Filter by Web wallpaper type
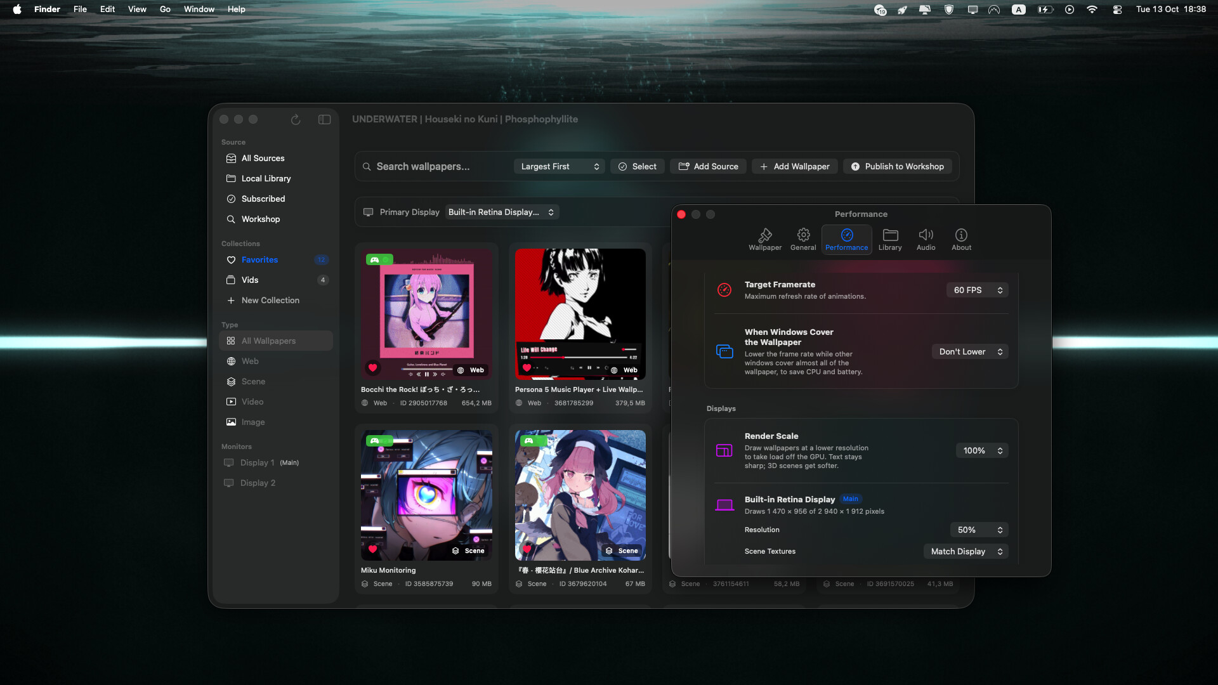 point(276,361)
